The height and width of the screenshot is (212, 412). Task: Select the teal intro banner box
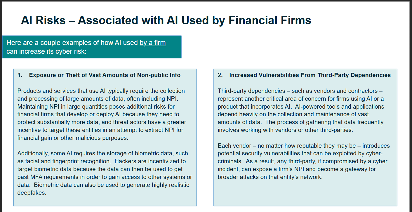pos(92,47)
